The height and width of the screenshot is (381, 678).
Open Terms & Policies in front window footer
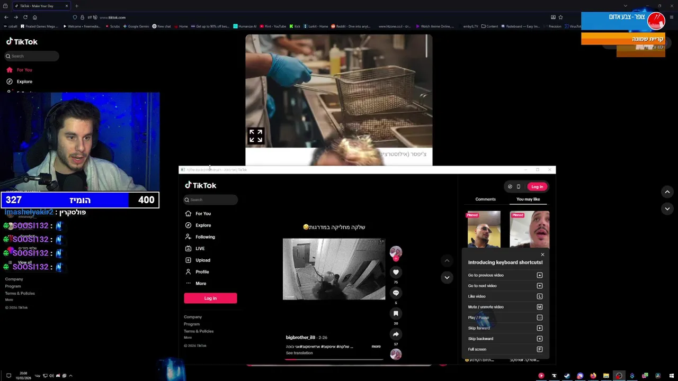(x=199, y=331)
